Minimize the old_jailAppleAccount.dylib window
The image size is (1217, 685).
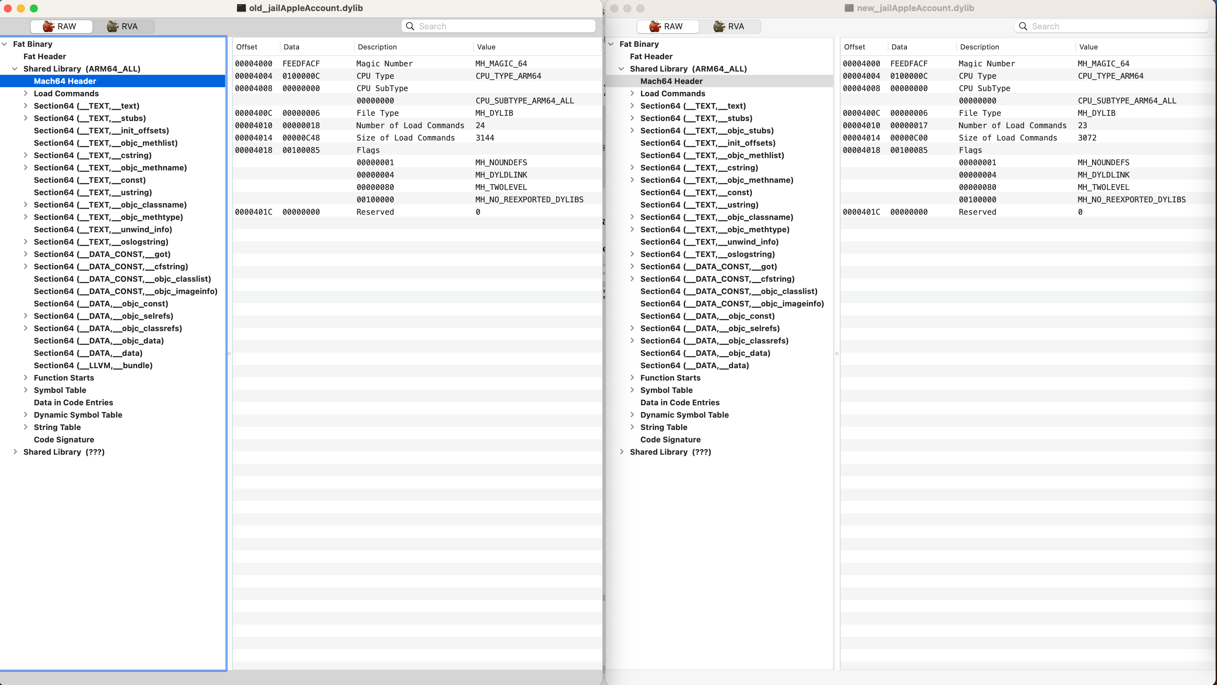click(21, 8)
